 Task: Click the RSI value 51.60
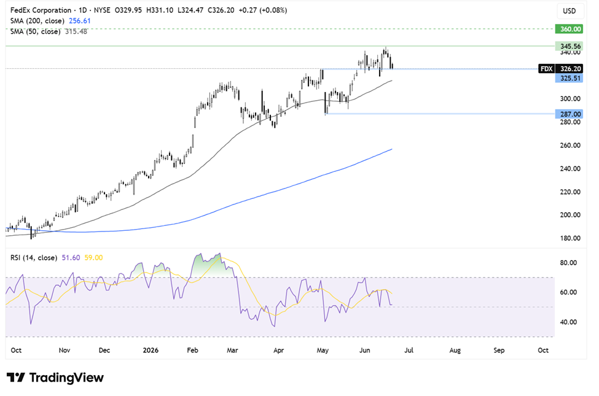pos(71,258)
